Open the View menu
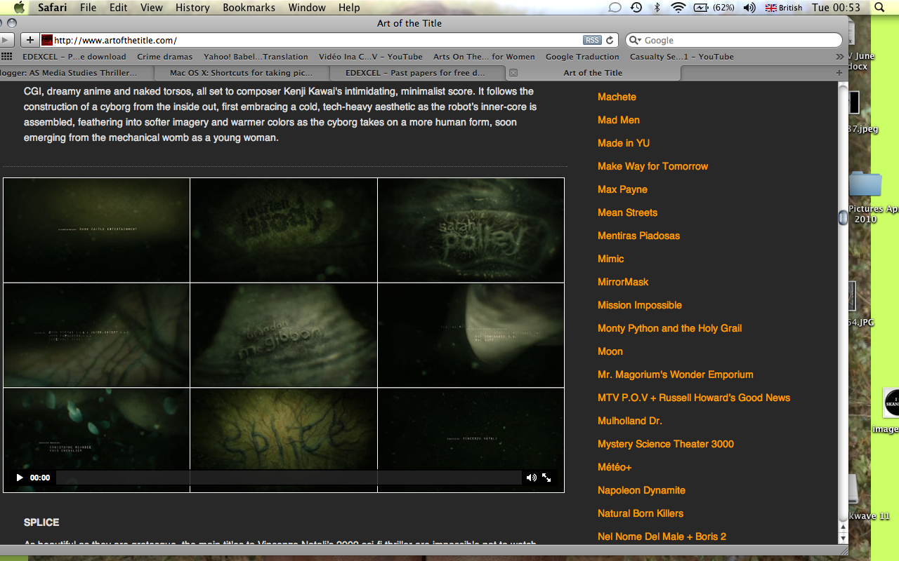The image size is (899, 561). 152,8
